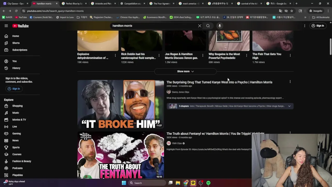Browse Movies & TV in Explore
The image size is (332, 187).
(20, 120)
